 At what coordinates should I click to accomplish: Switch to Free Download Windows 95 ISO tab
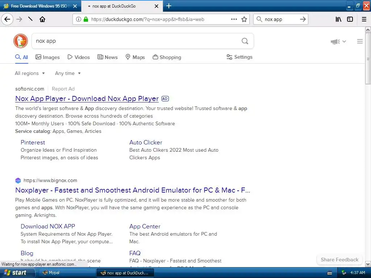[x=39, y=6]
